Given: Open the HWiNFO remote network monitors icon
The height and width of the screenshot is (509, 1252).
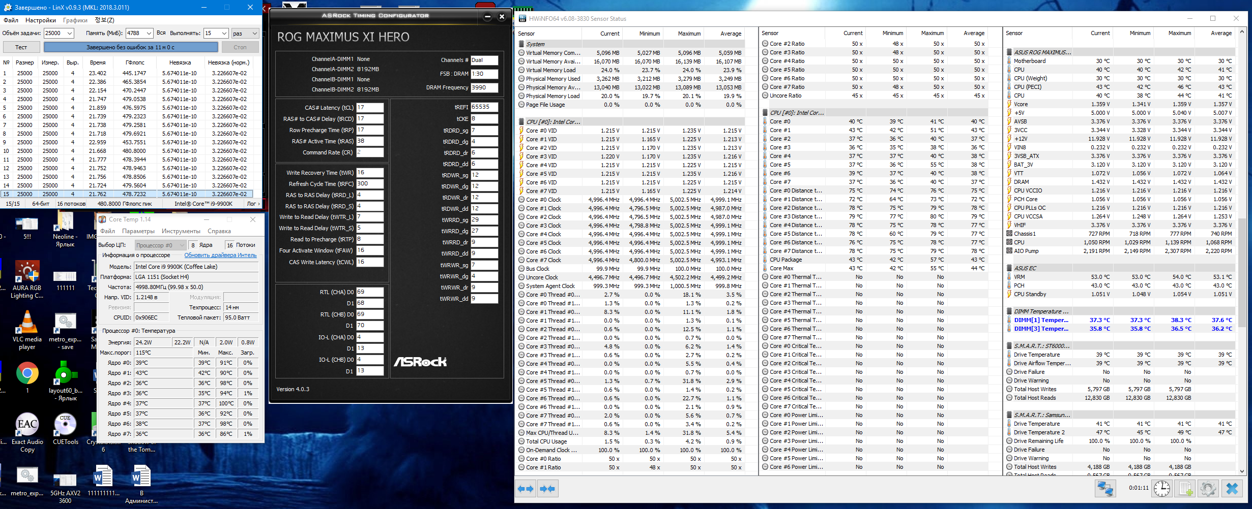Looking at the screenshot, I should [x=1105, y=489].
